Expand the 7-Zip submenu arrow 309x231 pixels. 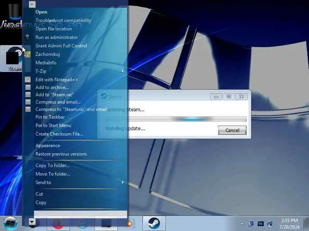122,71
